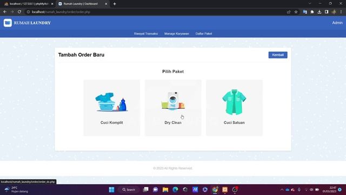Viewport: 346px width, 195px height.
Task: Open a new browser tab
Action: click(115, 4)
